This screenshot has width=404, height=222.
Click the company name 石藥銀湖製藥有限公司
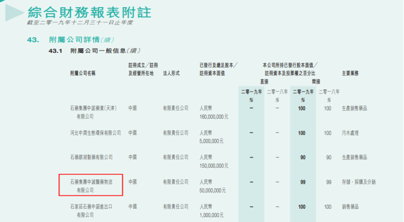91,157
